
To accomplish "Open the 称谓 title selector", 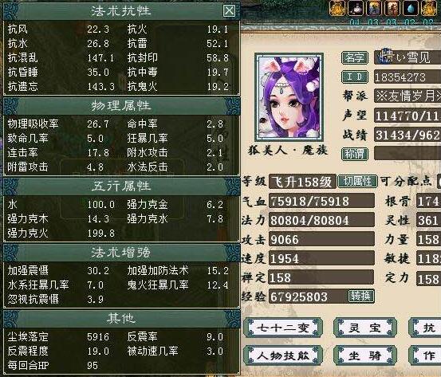I will coord(355,154).
